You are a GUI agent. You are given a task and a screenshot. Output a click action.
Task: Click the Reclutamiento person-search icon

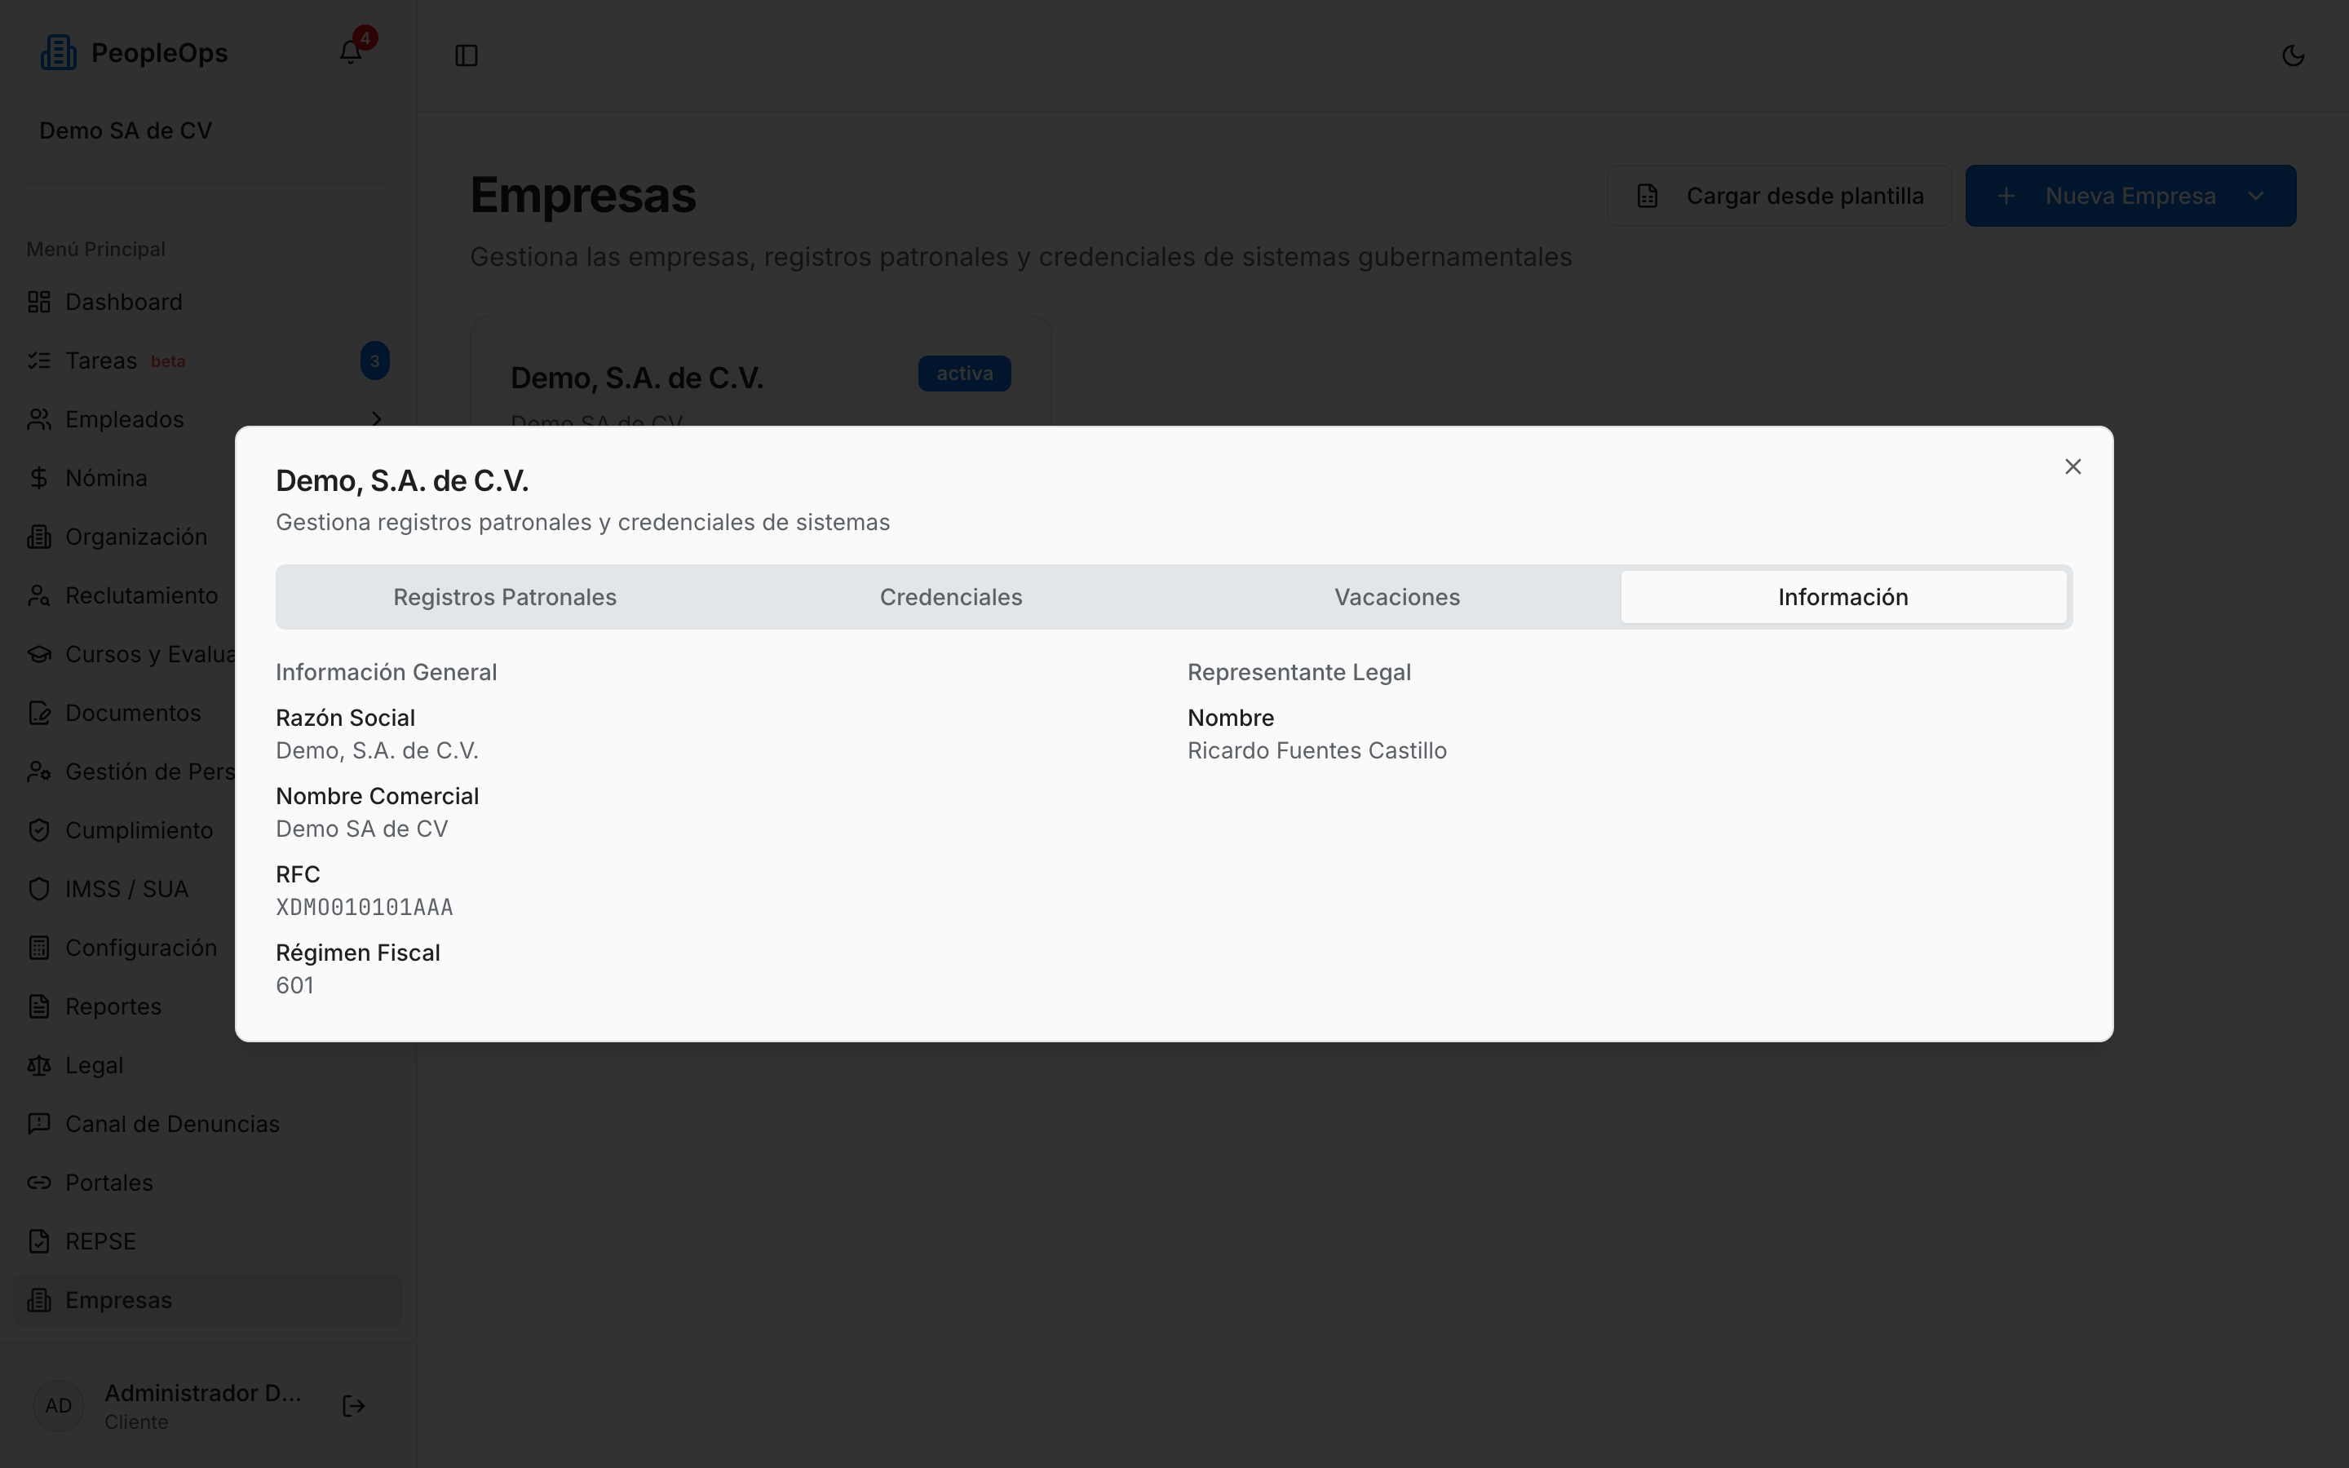(x=39, y=596)
